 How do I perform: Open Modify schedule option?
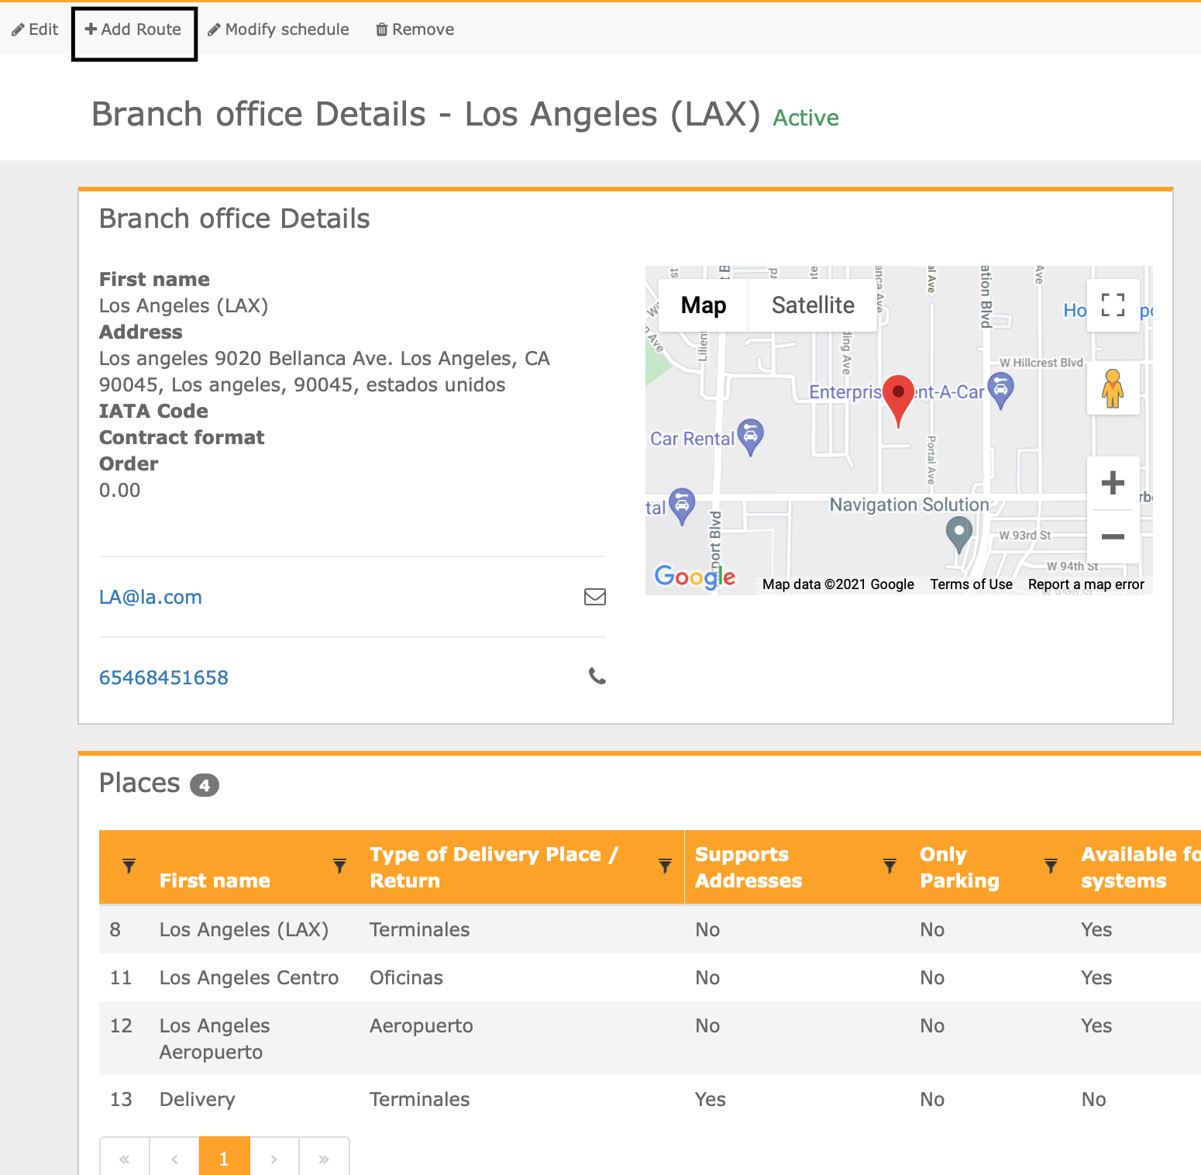(x=278, y=29)
